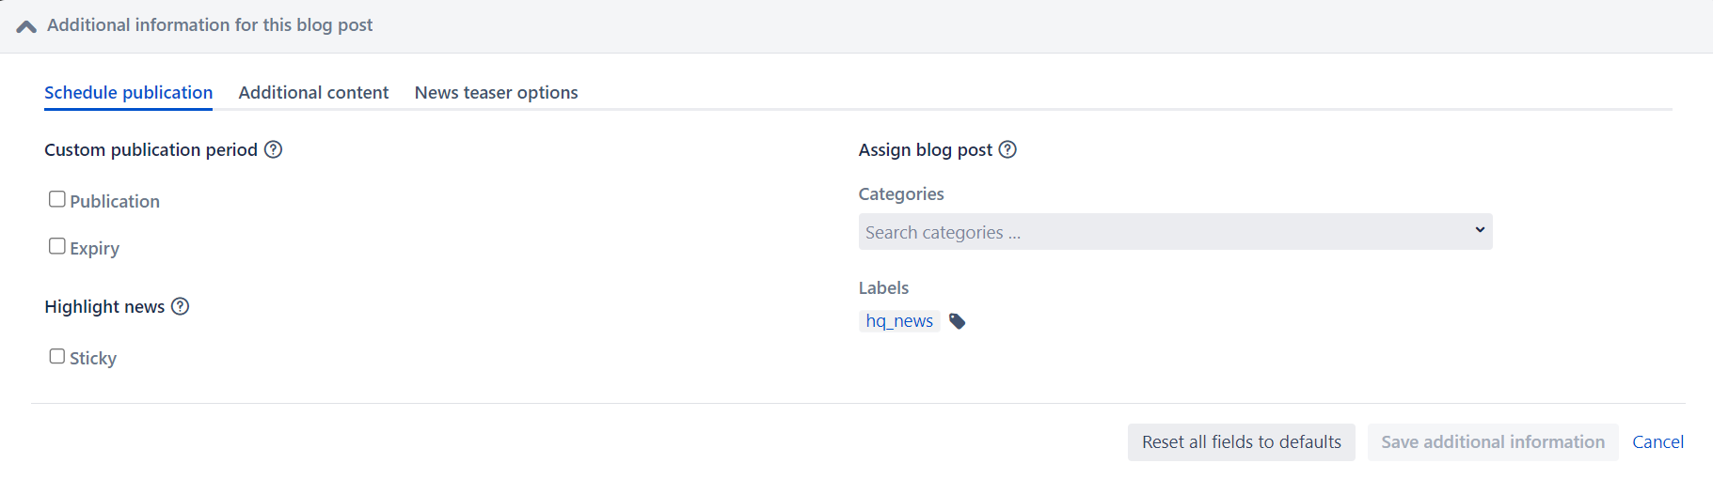Collapse the additional information panel chevron
Screen dimensions: 1713x479
click(26, 26)
